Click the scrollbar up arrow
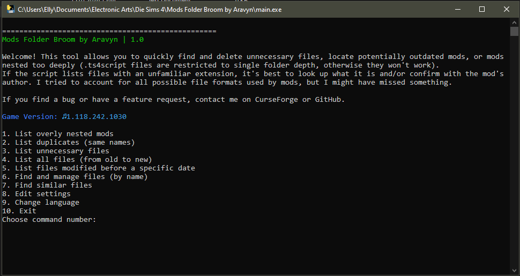 pyautogui.click(x=515, y=23)
